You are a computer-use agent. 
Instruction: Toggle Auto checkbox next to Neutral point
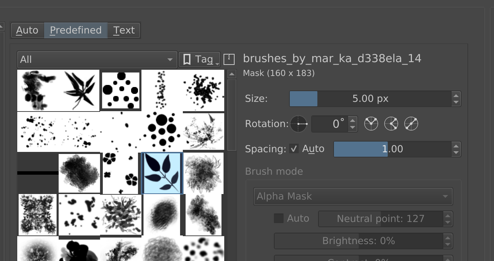pyautogui.click(x=279, y=218)
